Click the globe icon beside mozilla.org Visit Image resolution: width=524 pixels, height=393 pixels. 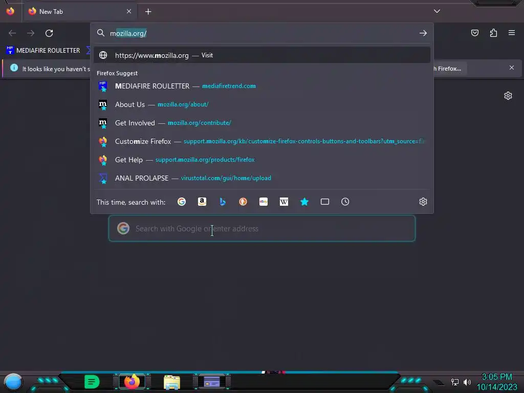103,55
